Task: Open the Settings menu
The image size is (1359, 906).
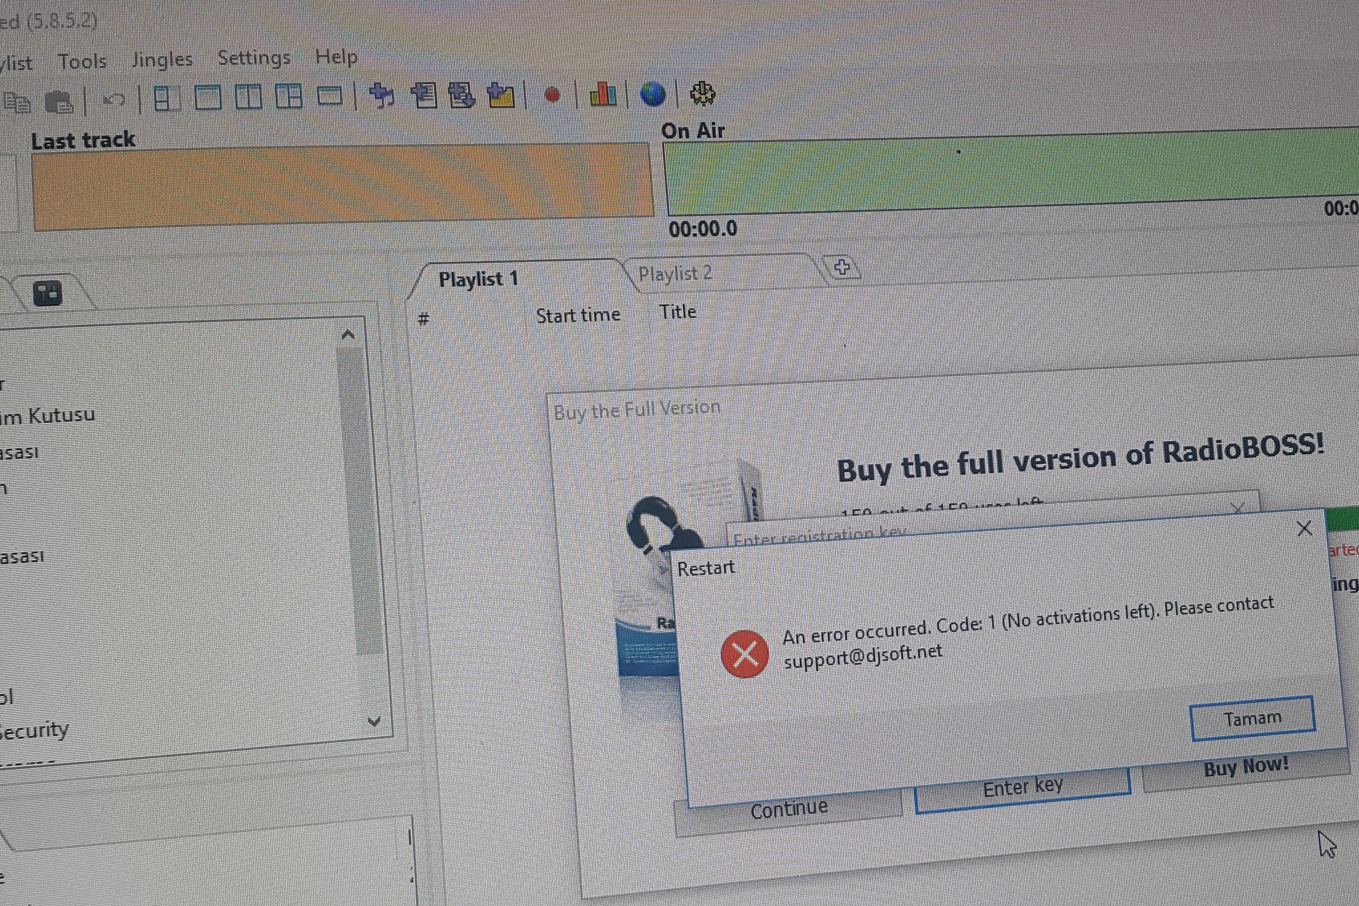Action: pos(254,58)
